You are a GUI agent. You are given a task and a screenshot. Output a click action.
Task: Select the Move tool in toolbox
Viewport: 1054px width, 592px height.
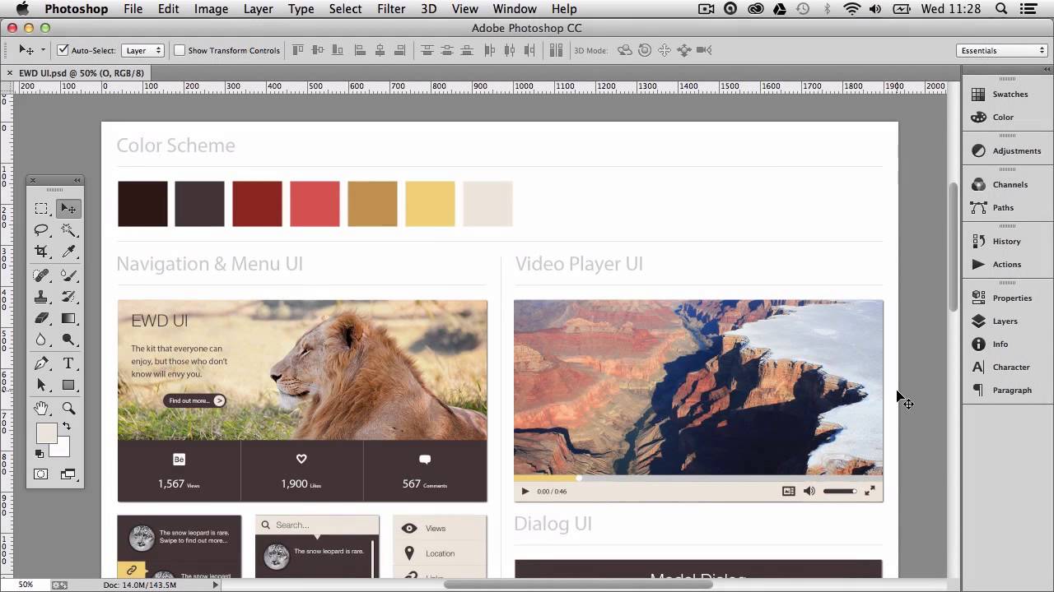pyautogui.click(x=68, y=209)
